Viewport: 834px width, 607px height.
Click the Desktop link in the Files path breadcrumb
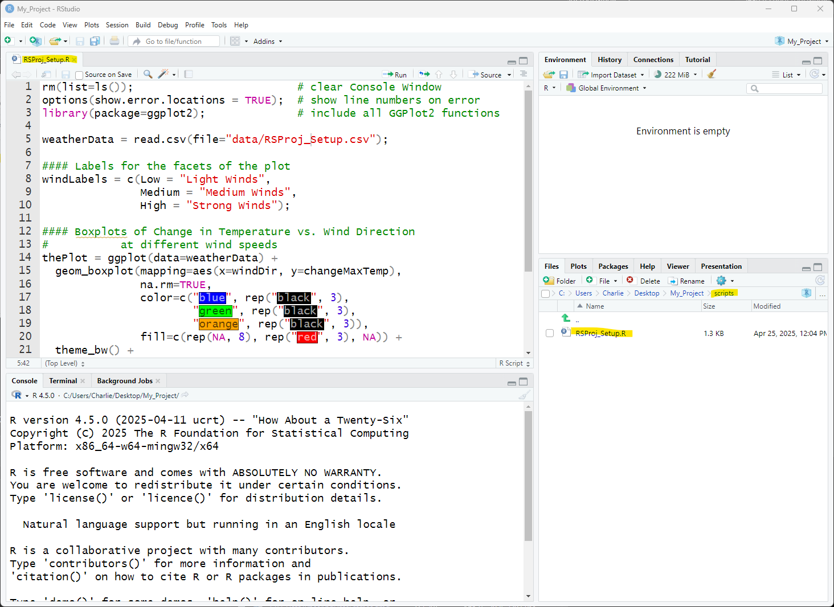click(x=647, y=293)
